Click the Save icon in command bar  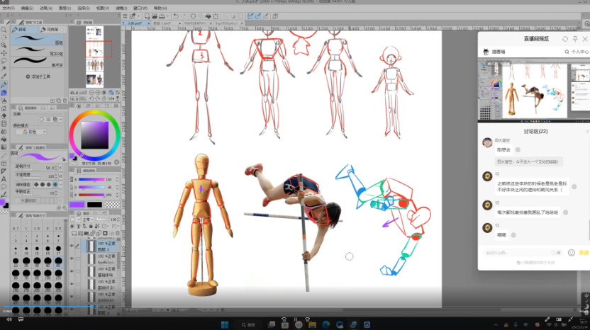[x=162, y=16]
